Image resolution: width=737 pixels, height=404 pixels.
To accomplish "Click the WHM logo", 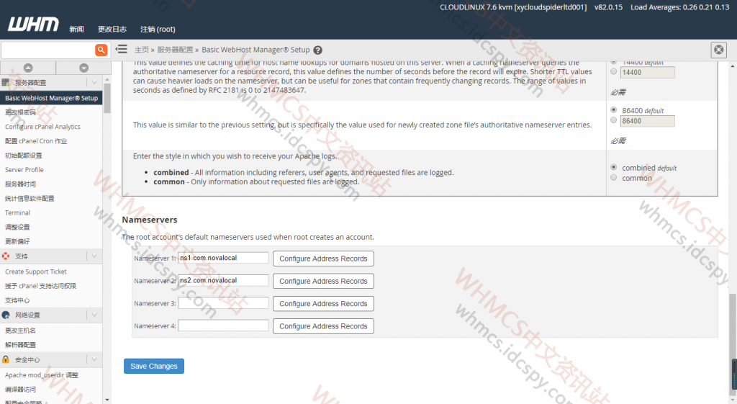I will coord(33,24).
